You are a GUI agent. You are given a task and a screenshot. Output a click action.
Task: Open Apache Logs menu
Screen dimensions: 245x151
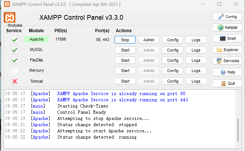pos(196,40)
